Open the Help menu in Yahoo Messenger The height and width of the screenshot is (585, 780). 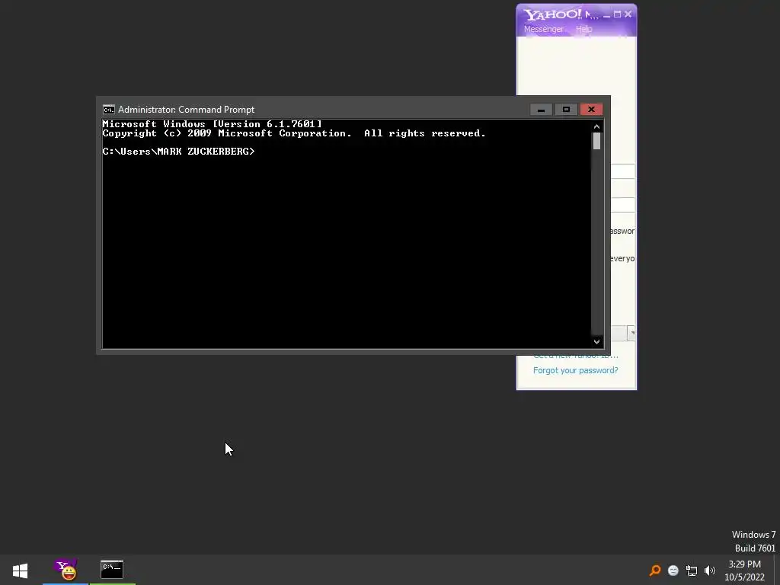click(584, 29)
